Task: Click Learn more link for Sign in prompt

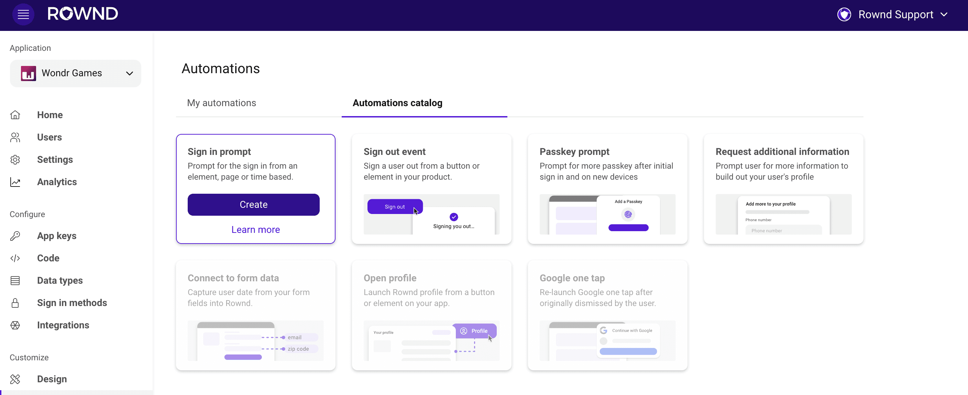Action: tap(255, 229)
